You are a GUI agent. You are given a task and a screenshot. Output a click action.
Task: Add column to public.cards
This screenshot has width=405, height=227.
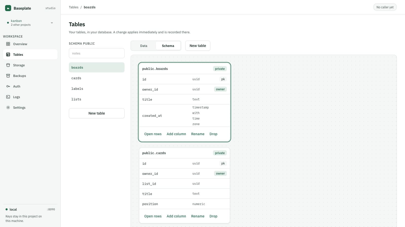pyautogui.click(x=176, y=216)
